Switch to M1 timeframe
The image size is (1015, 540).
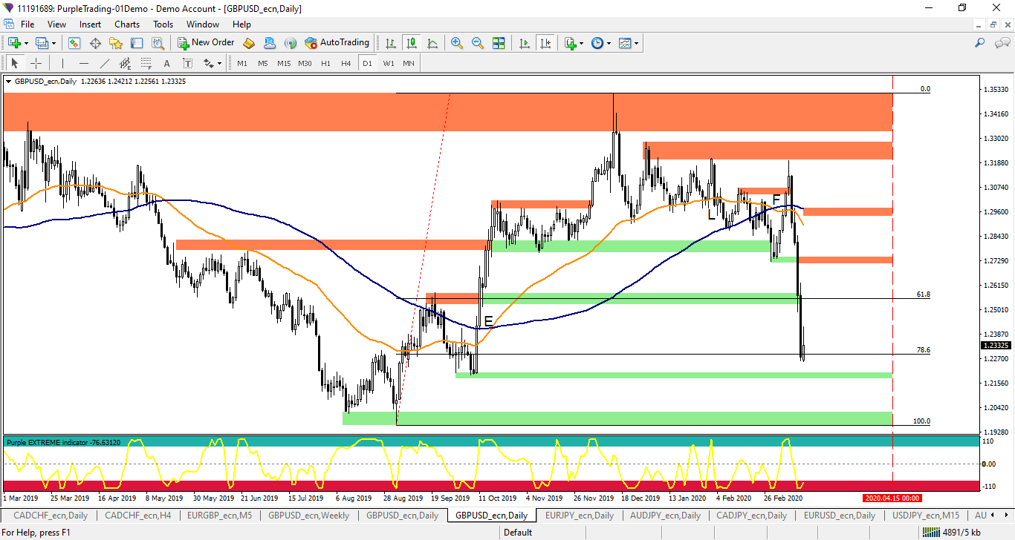tap(242, 63)
